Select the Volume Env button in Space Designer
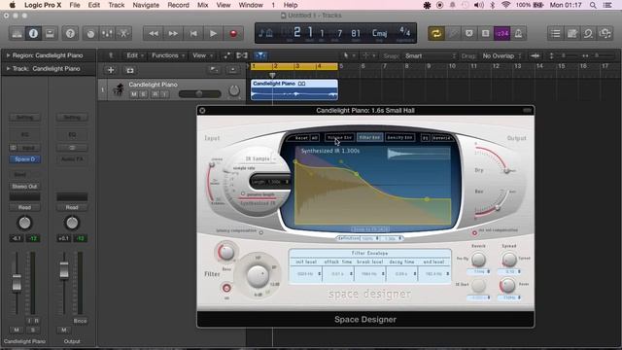This screenshot has height=350, width=622. coord(339,137)
